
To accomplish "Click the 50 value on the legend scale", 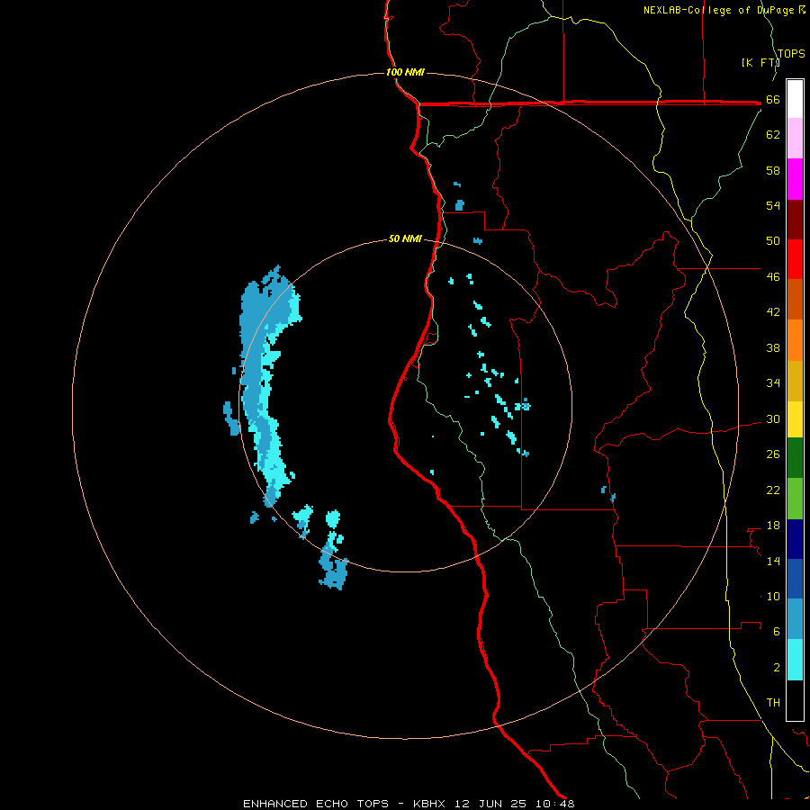I will 773,240.
